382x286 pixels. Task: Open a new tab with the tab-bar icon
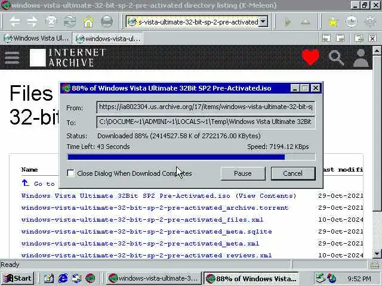(x=359, y=38)
